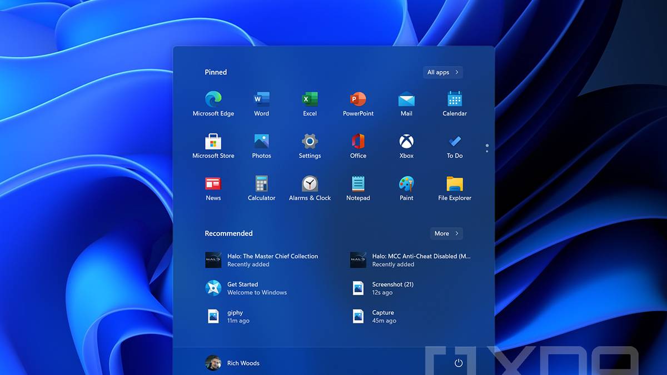Open Microsoft Edge from pinned apps
This screenshot has height=375, width=667.
click(213, 104)
